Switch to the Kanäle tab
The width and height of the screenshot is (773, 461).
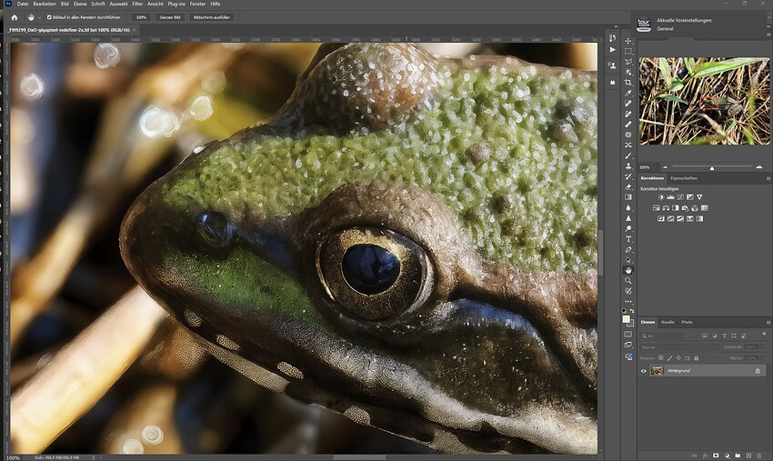click(x=668, y=322)
